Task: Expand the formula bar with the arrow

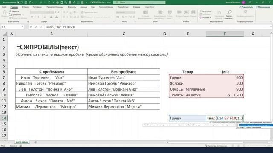Action: pyautogui.click(x=271, y=27)
